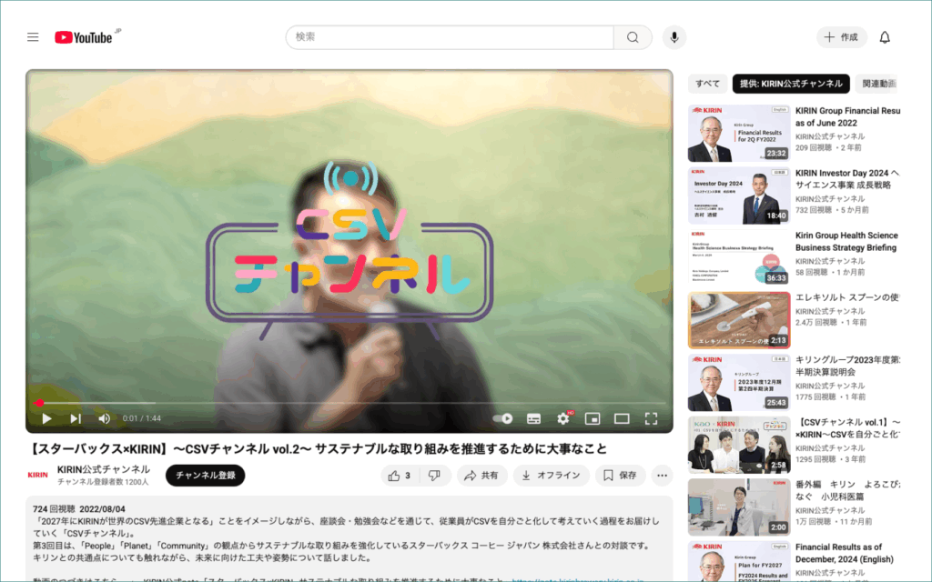
Task: Open Health Science Strategy Briefing thumbnail
Action: 739,258
